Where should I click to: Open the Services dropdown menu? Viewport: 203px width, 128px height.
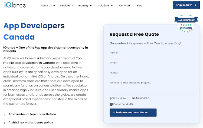[67, 5]
